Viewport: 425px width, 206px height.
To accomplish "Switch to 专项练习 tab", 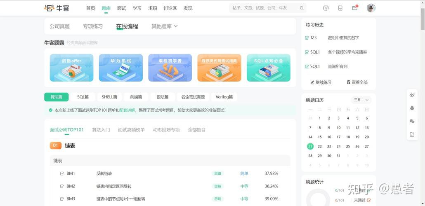I will click(93, 26).
